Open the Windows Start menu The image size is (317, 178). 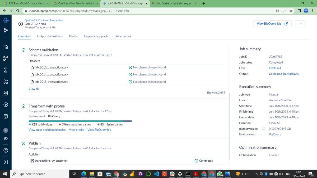(4, 174)
